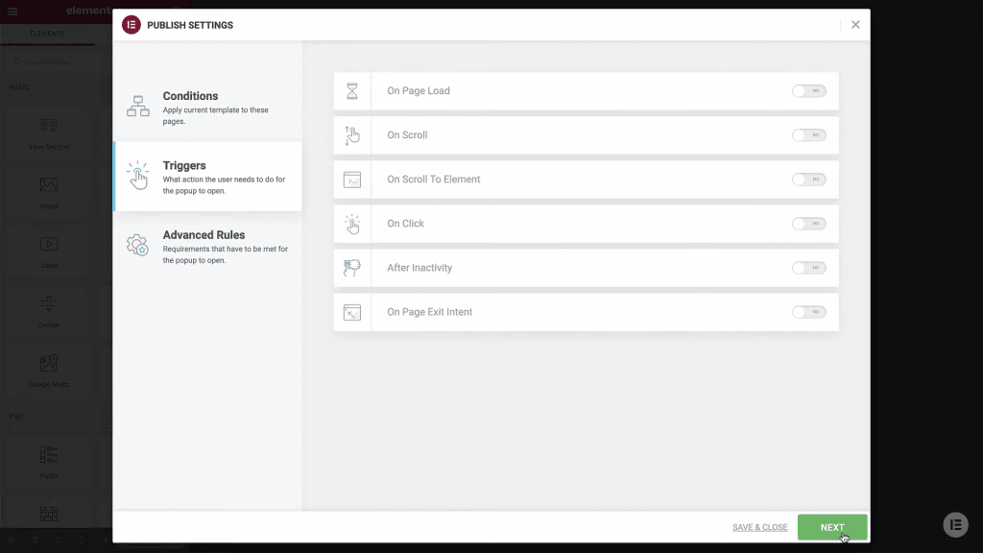Switch to the Advanced Rules tab
Image resolution: width=983 pixels, height=553 pixels.
coord(207,246)
